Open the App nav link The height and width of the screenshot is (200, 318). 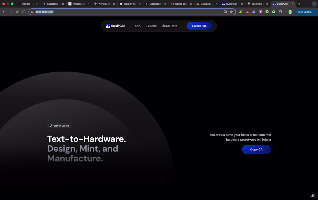click(138, 26)
